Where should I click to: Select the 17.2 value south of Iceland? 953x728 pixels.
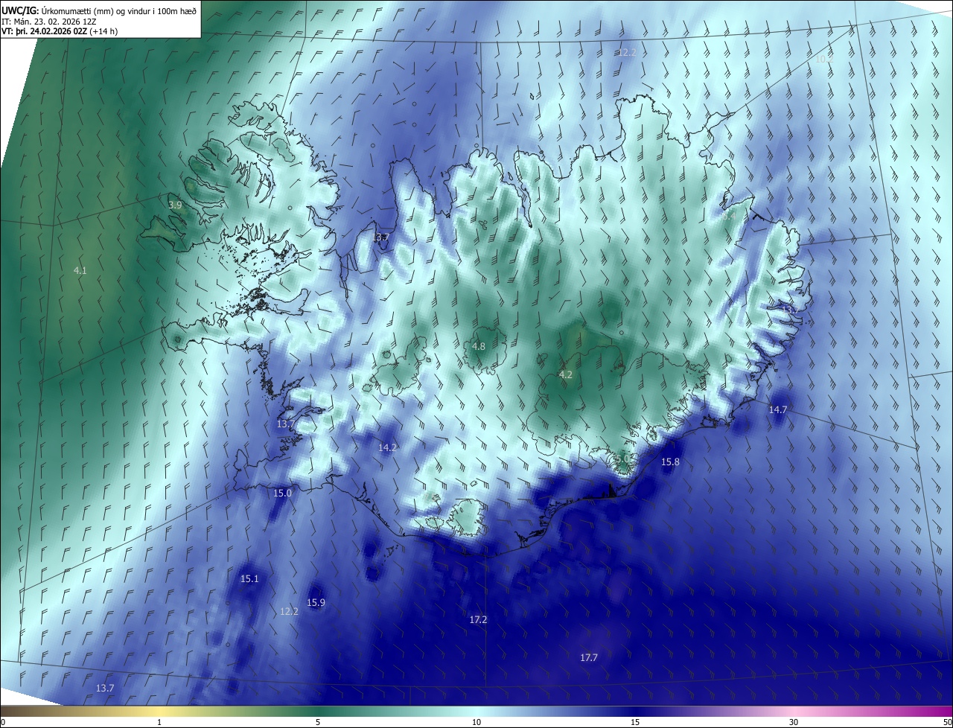point(478,619)
